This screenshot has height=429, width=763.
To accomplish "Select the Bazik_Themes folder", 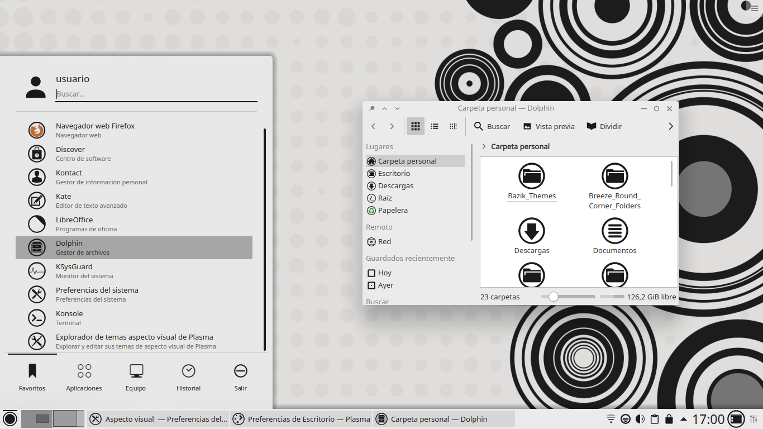I will coord(532,182).
